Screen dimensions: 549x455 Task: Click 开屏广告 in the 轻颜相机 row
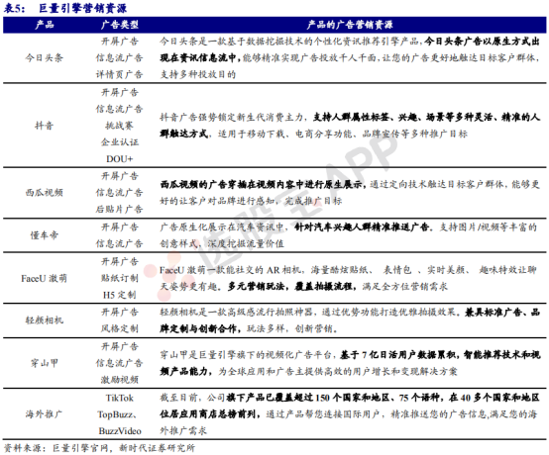click(120, 312)
